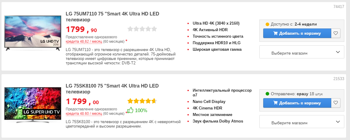Image resolution: width=350 pixels, height=140 pixels.
Task: Click empty star rating of LG 75UM7110
Action: coord(142,29)
